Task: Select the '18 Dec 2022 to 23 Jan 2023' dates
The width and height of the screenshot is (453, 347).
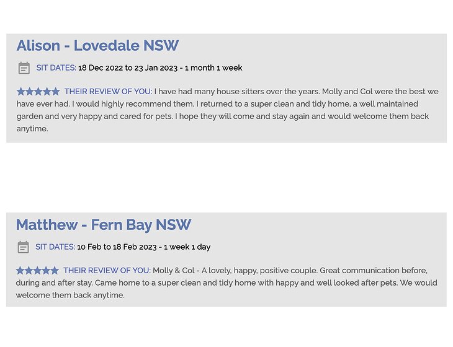Action: coord(128,68)
